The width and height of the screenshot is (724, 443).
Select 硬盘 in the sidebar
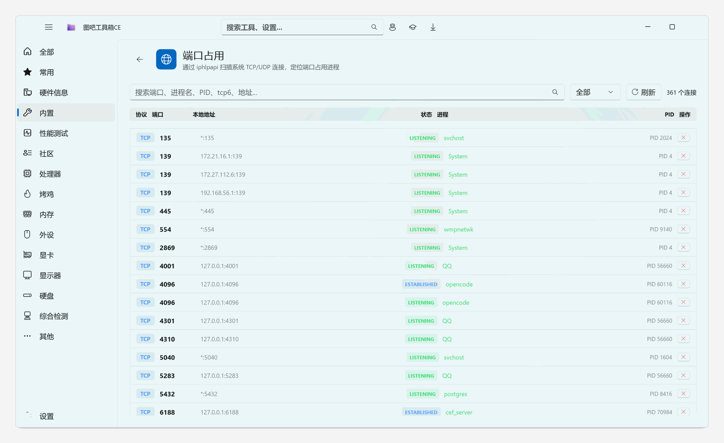(x=66, y=296)
